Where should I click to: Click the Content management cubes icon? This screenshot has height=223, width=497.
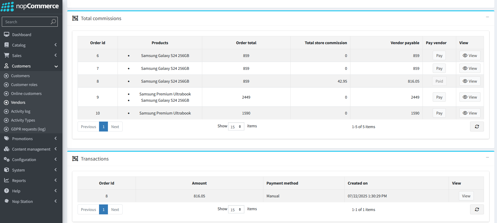coord(7,149)
